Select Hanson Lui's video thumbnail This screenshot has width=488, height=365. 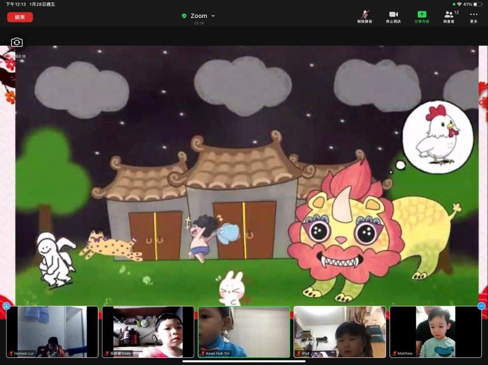(x=52, y=332)
